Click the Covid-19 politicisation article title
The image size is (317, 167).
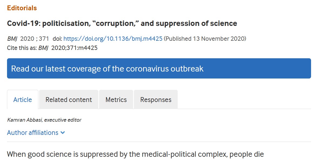(122, 23)
